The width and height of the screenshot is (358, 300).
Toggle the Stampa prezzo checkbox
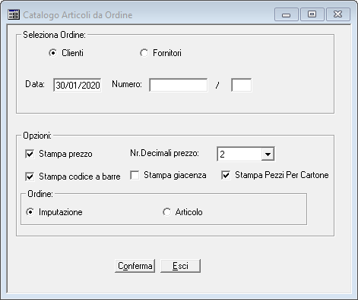coord(30,154)
